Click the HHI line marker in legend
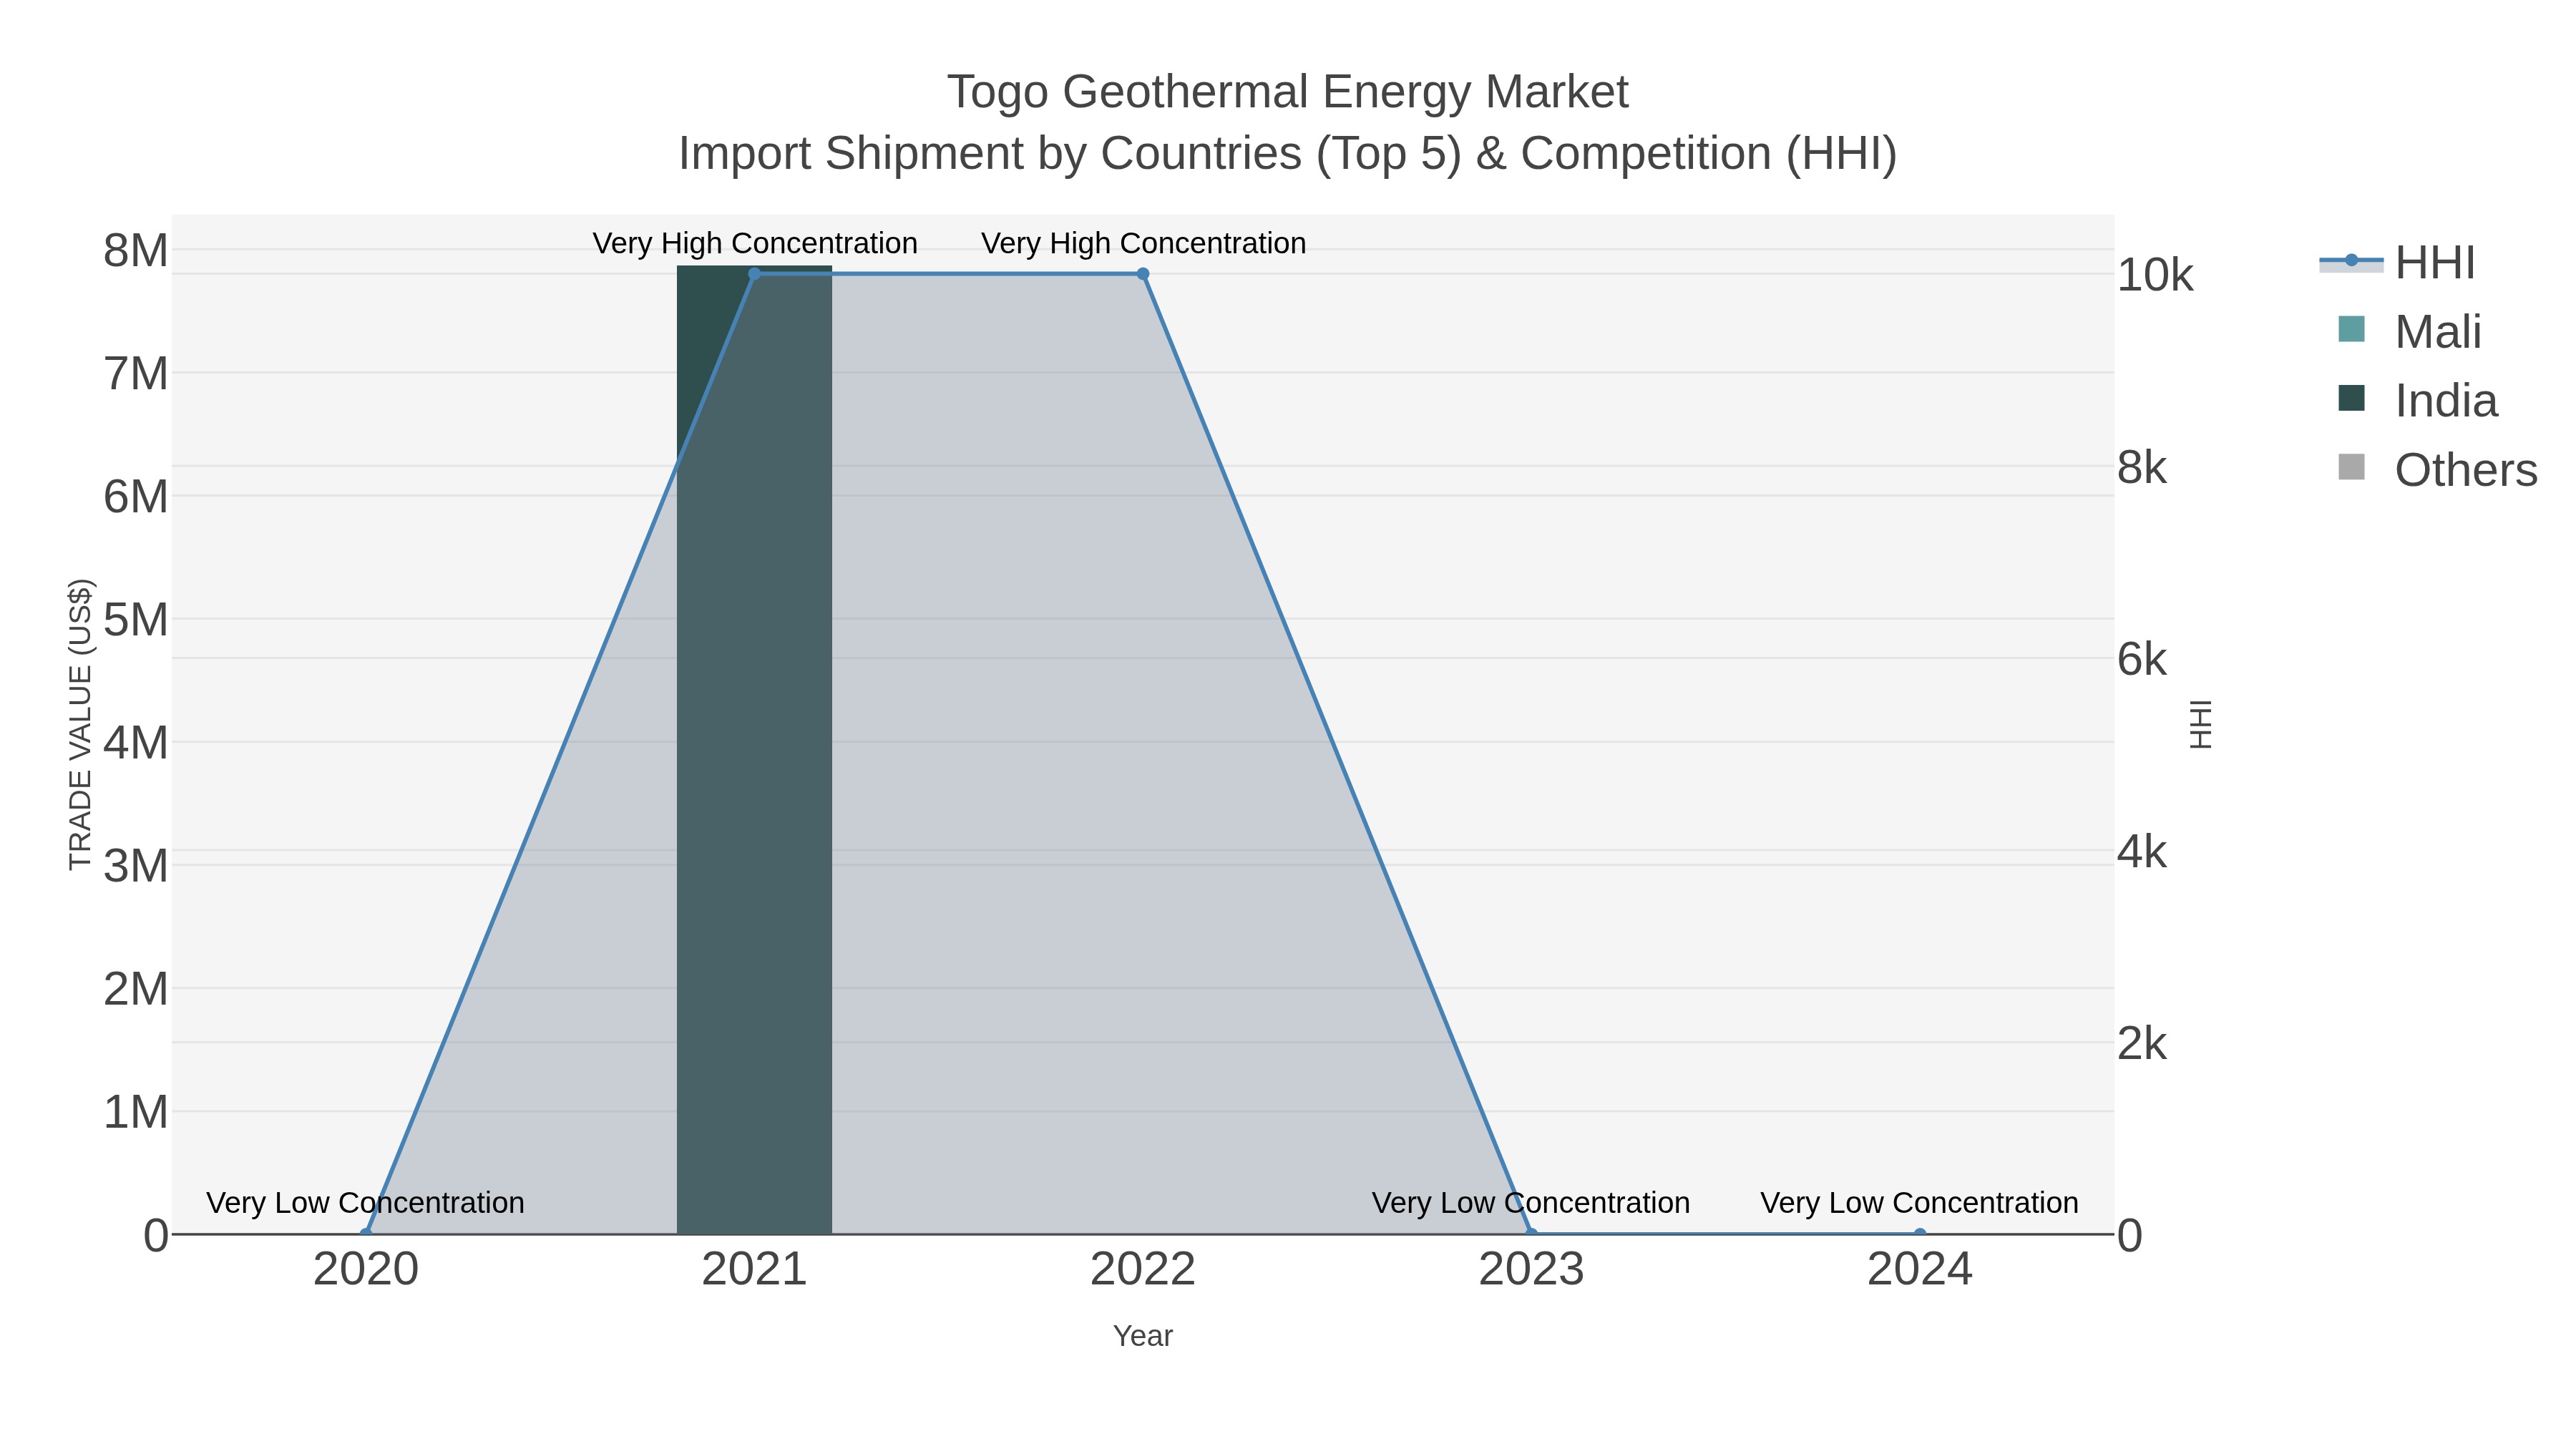Viewport: 2576px width, 1449px height. (2352, 261)
